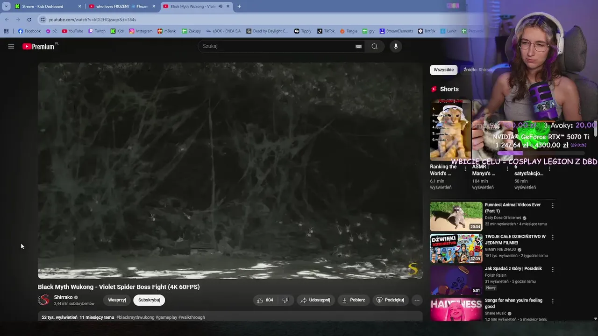Click the search magnifier button
The image size is (598, 336).
tap(375, 46)
